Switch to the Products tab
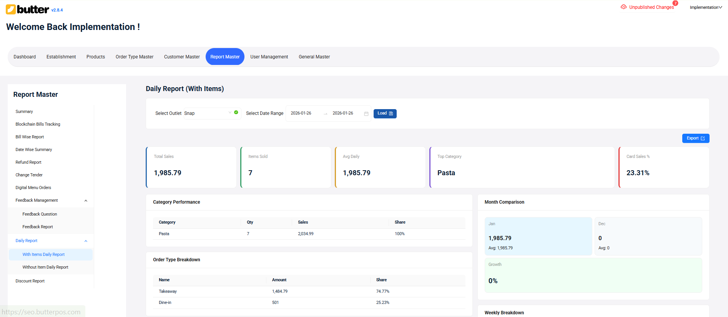This screenshot has width=728, height=317. (96, 57)
